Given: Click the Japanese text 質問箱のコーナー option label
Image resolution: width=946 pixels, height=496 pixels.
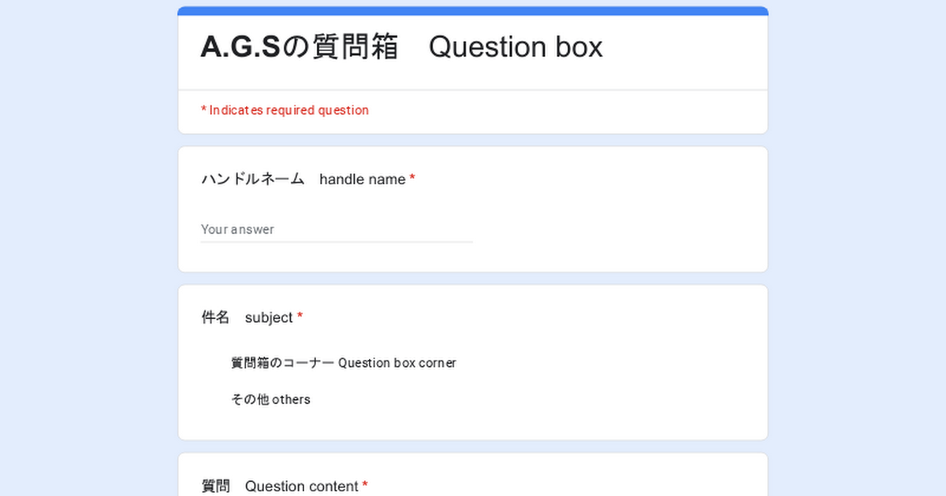Looking at the screenshot, I should coord(282,363).
